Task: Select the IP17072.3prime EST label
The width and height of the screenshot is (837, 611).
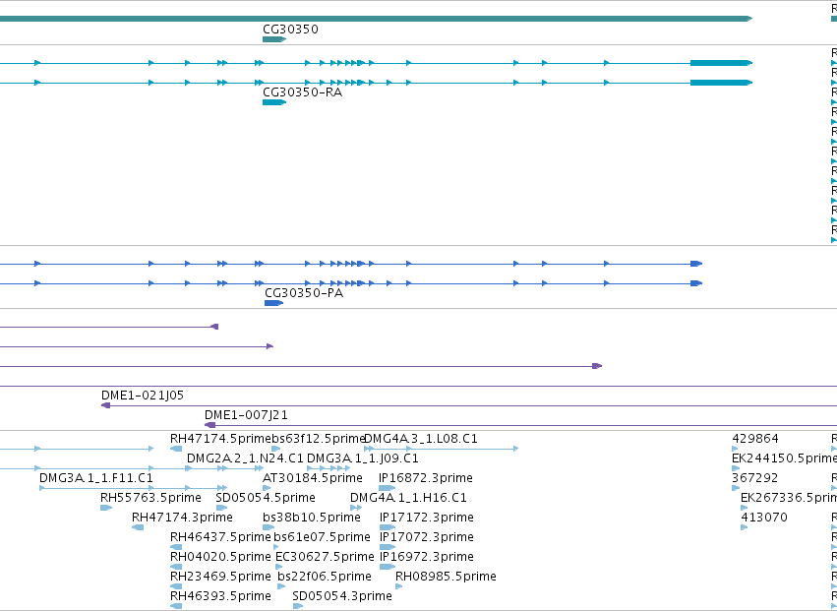Action: pos(427,537)
